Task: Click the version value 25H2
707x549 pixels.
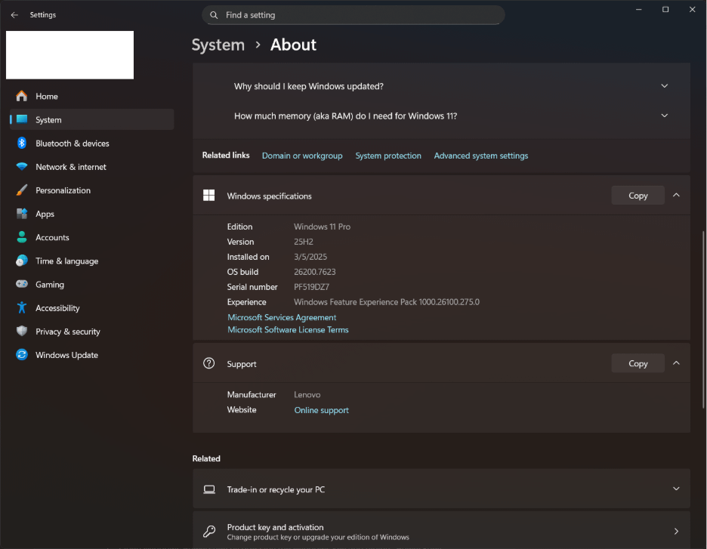Action: click(304, 242)
